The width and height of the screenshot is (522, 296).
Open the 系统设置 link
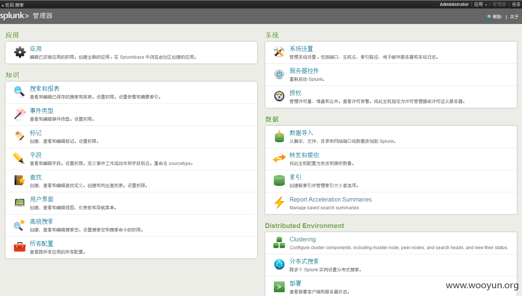[301, 49]
